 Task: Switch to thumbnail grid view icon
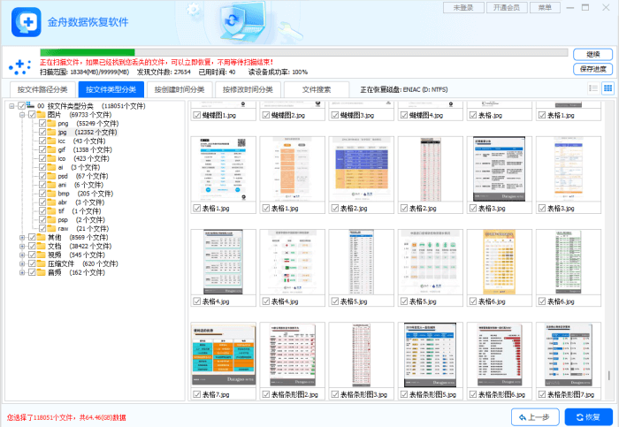(608, 88)
